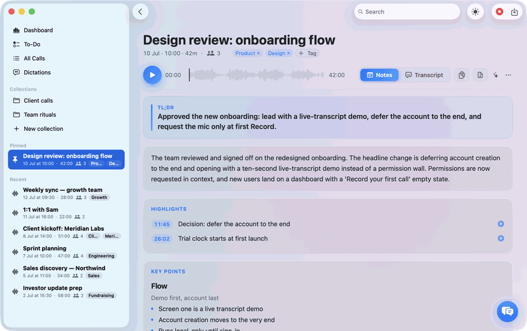Play highlight 'Decision: defer the account to the end'

(501, 224)
